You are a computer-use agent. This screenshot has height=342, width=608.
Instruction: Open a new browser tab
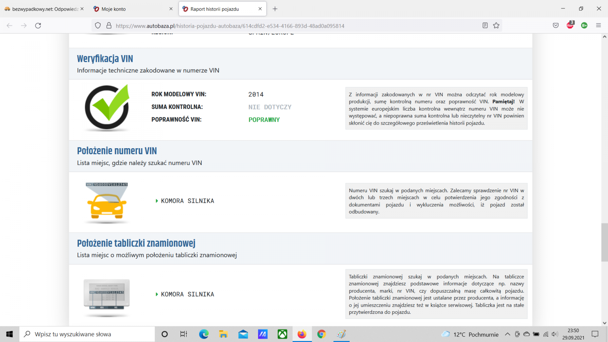tap(275, 9)
